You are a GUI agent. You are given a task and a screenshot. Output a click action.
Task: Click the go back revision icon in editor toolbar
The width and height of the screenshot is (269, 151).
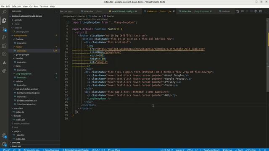242,11
